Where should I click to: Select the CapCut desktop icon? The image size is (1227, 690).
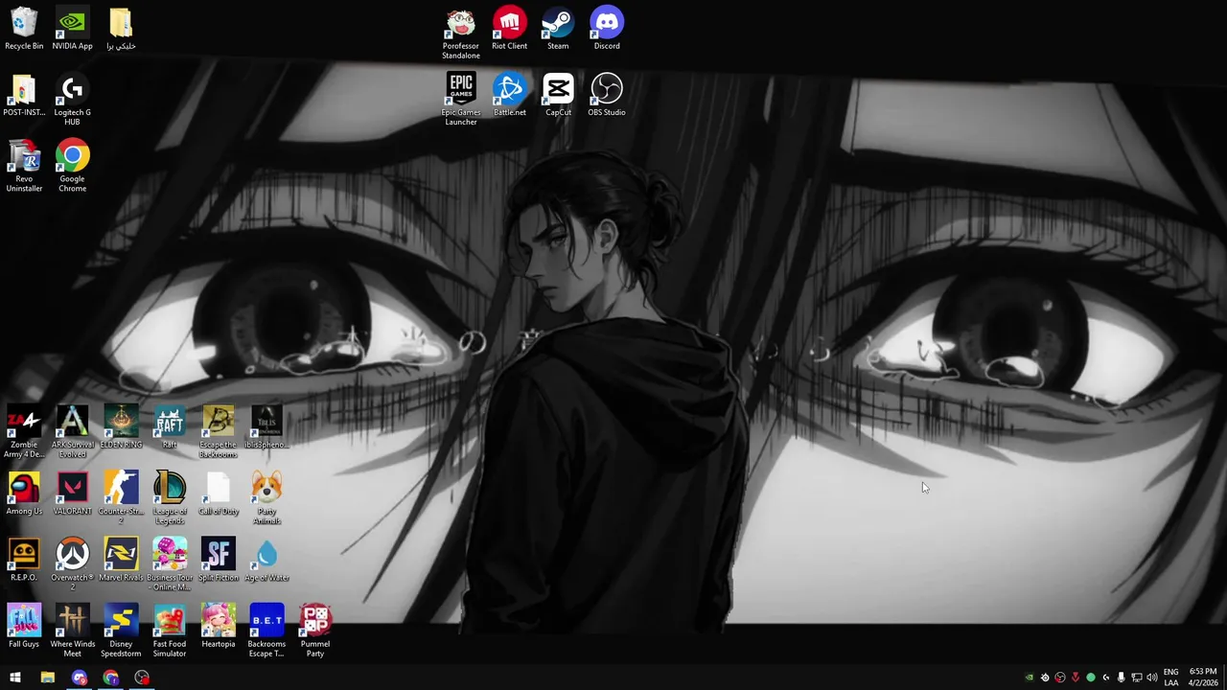point(558,95)
